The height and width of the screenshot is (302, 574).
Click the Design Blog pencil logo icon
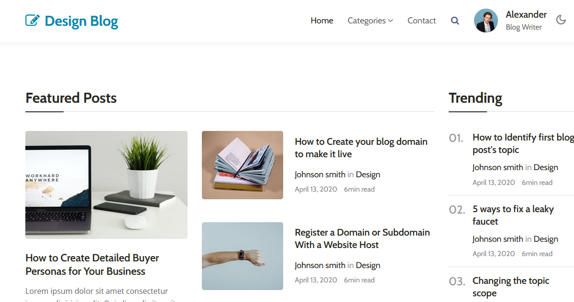tap(32, 21)
